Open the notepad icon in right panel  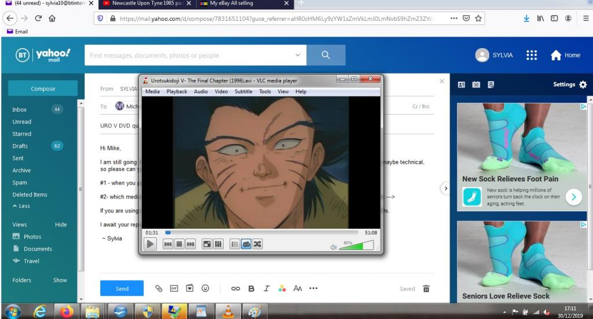[x=491, y=85]
